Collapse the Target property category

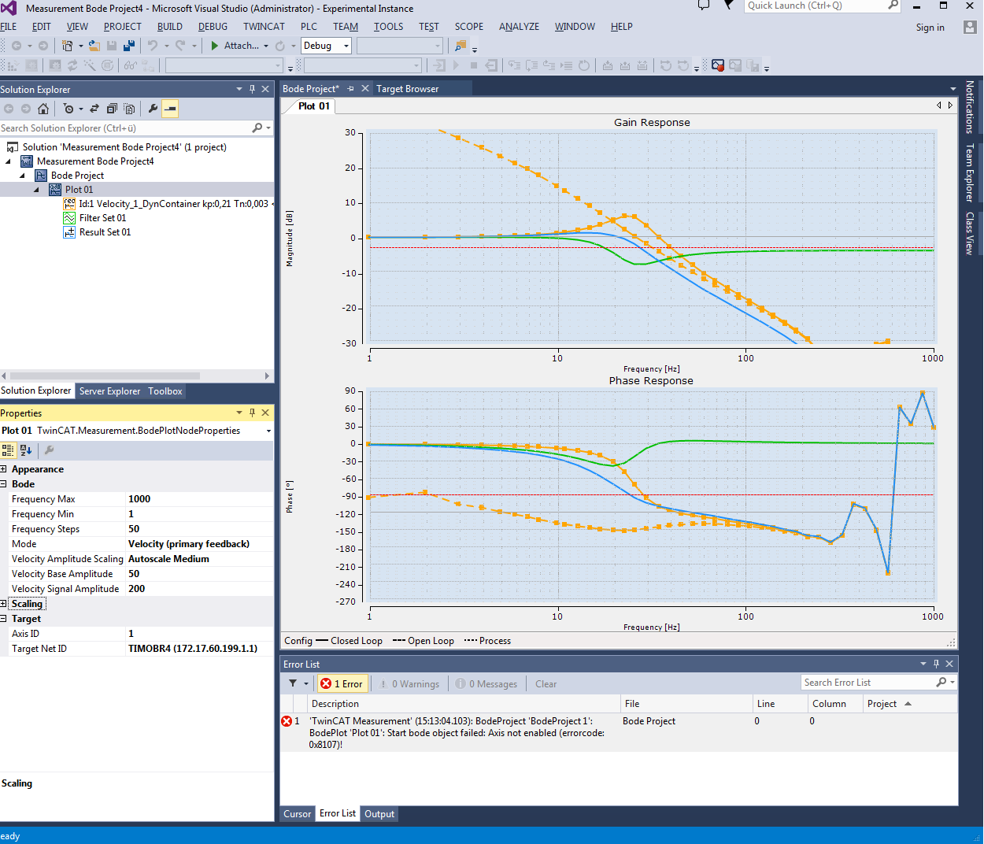4,619
